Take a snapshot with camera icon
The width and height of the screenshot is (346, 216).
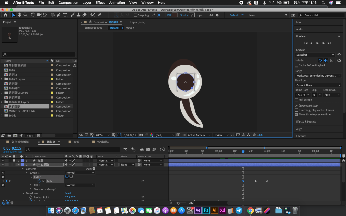141,135
